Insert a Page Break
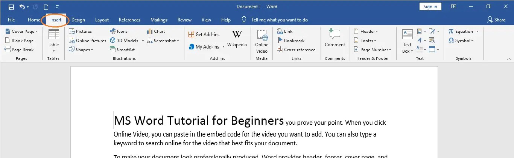514x158 pixels. (x=19, y=50)
